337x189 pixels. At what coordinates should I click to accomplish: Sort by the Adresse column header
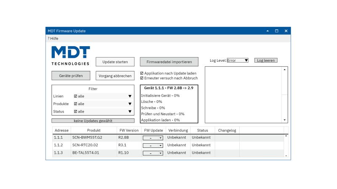click(x=62, y=130)
